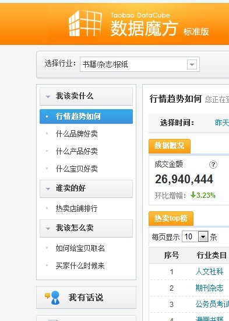
Task: Collapse the 我该卖什么 section
Action: 86,96
